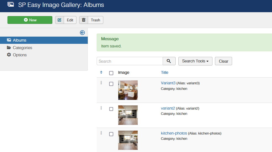Open Categories in the sidebar
The height and width of the screenshot is (152, 272).
[22, 48]
